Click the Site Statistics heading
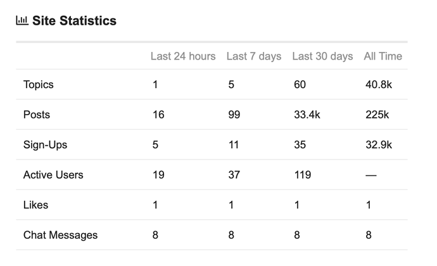Screen dimensions: 437x266 click(74, 21)
